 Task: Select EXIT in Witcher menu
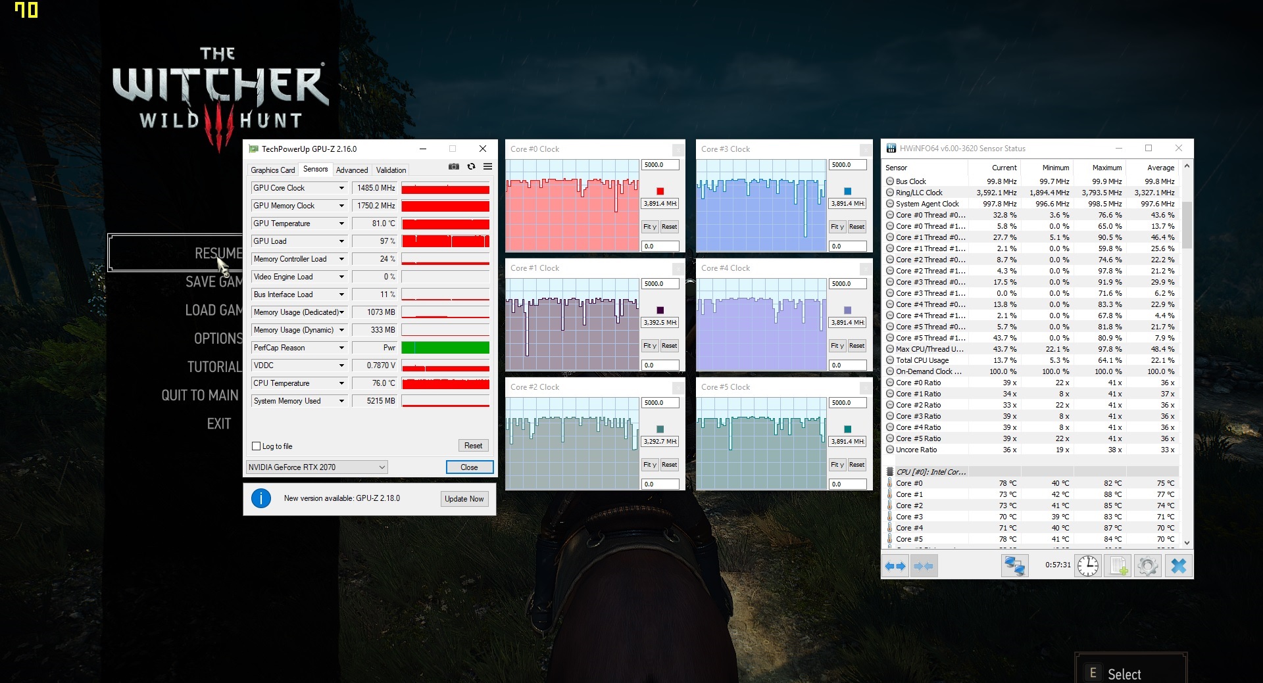(x=219, y=424)
